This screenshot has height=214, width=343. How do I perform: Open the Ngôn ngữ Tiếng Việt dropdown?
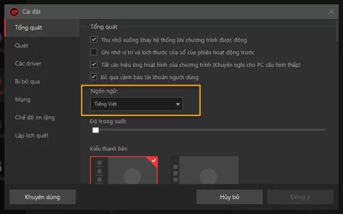(x=137, y=104)
